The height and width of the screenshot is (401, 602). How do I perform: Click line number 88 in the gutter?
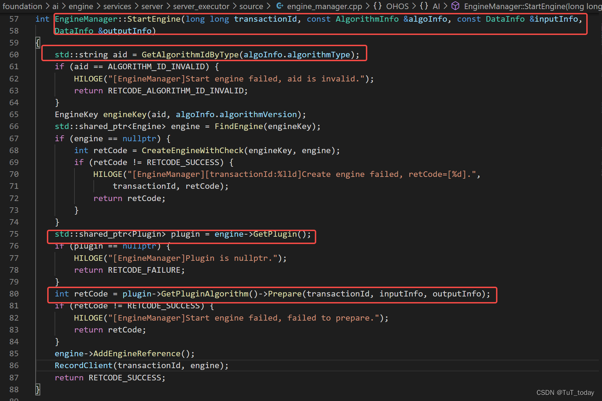click(x=14, y=389)
